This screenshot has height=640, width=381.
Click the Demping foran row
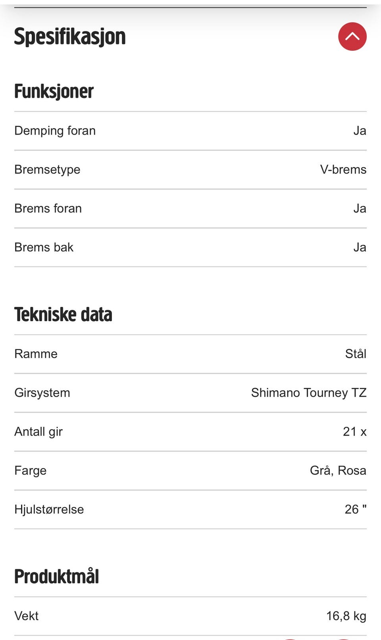[x=190, y=131]
